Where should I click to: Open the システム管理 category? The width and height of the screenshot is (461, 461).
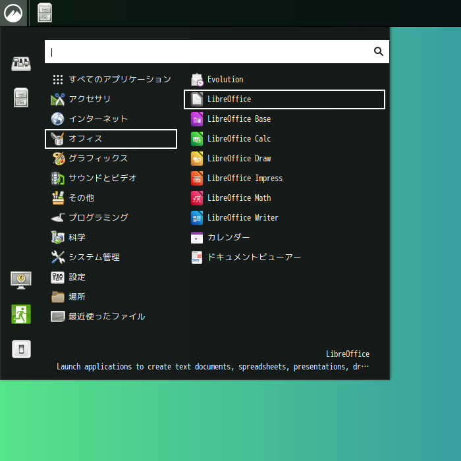coord(94,258)
